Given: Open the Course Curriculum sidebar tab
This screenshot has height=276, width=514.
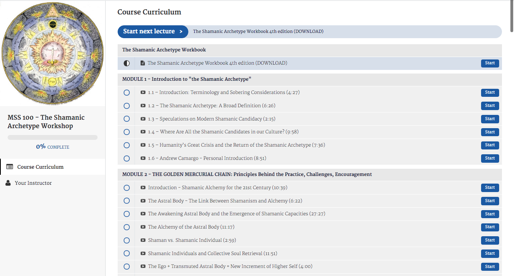Looking at the screenshot, I should click(40, 167).
